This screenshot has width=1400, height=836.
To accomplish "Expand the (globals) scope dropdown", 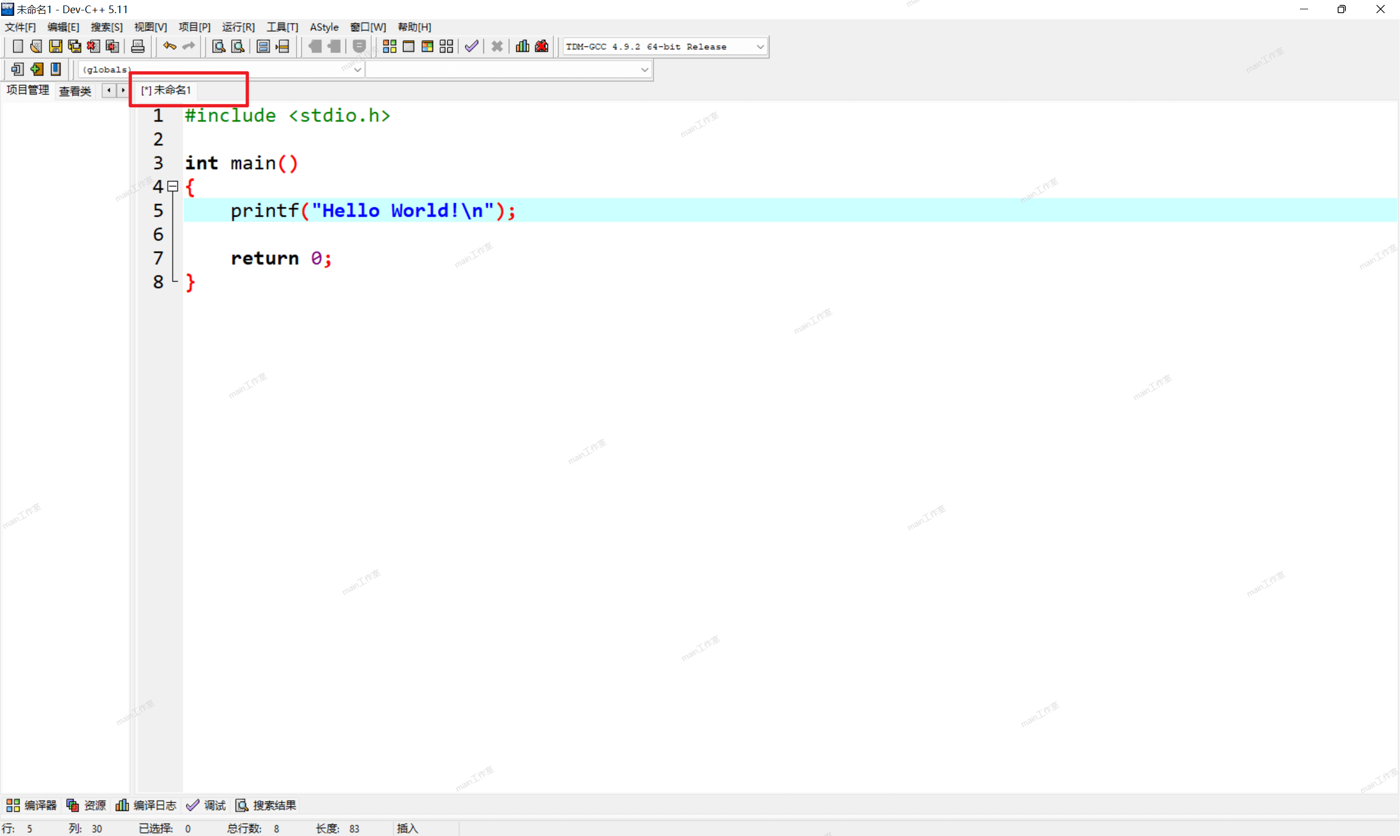I will pyautogui.click(x=358, y=69).
